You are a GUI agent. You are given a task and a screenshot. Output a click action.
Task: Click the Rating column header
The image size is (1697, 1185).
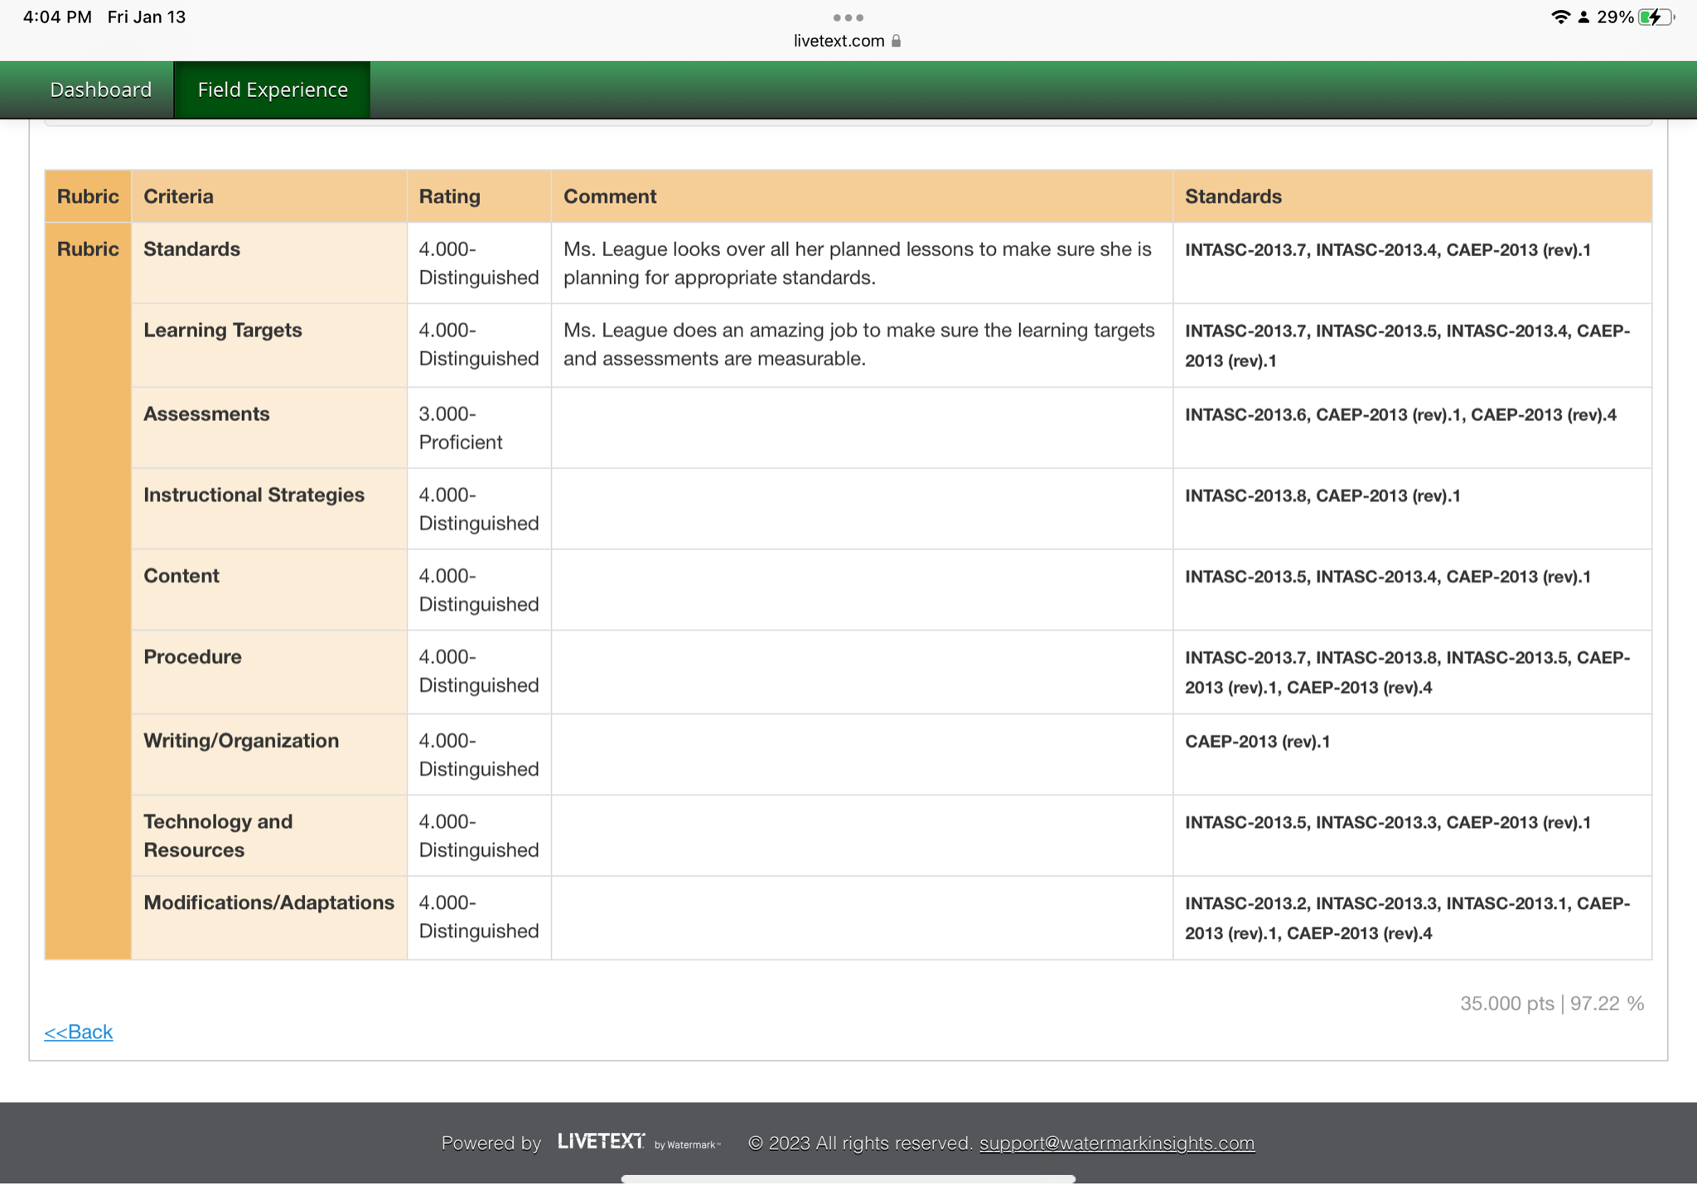point(449,196)
